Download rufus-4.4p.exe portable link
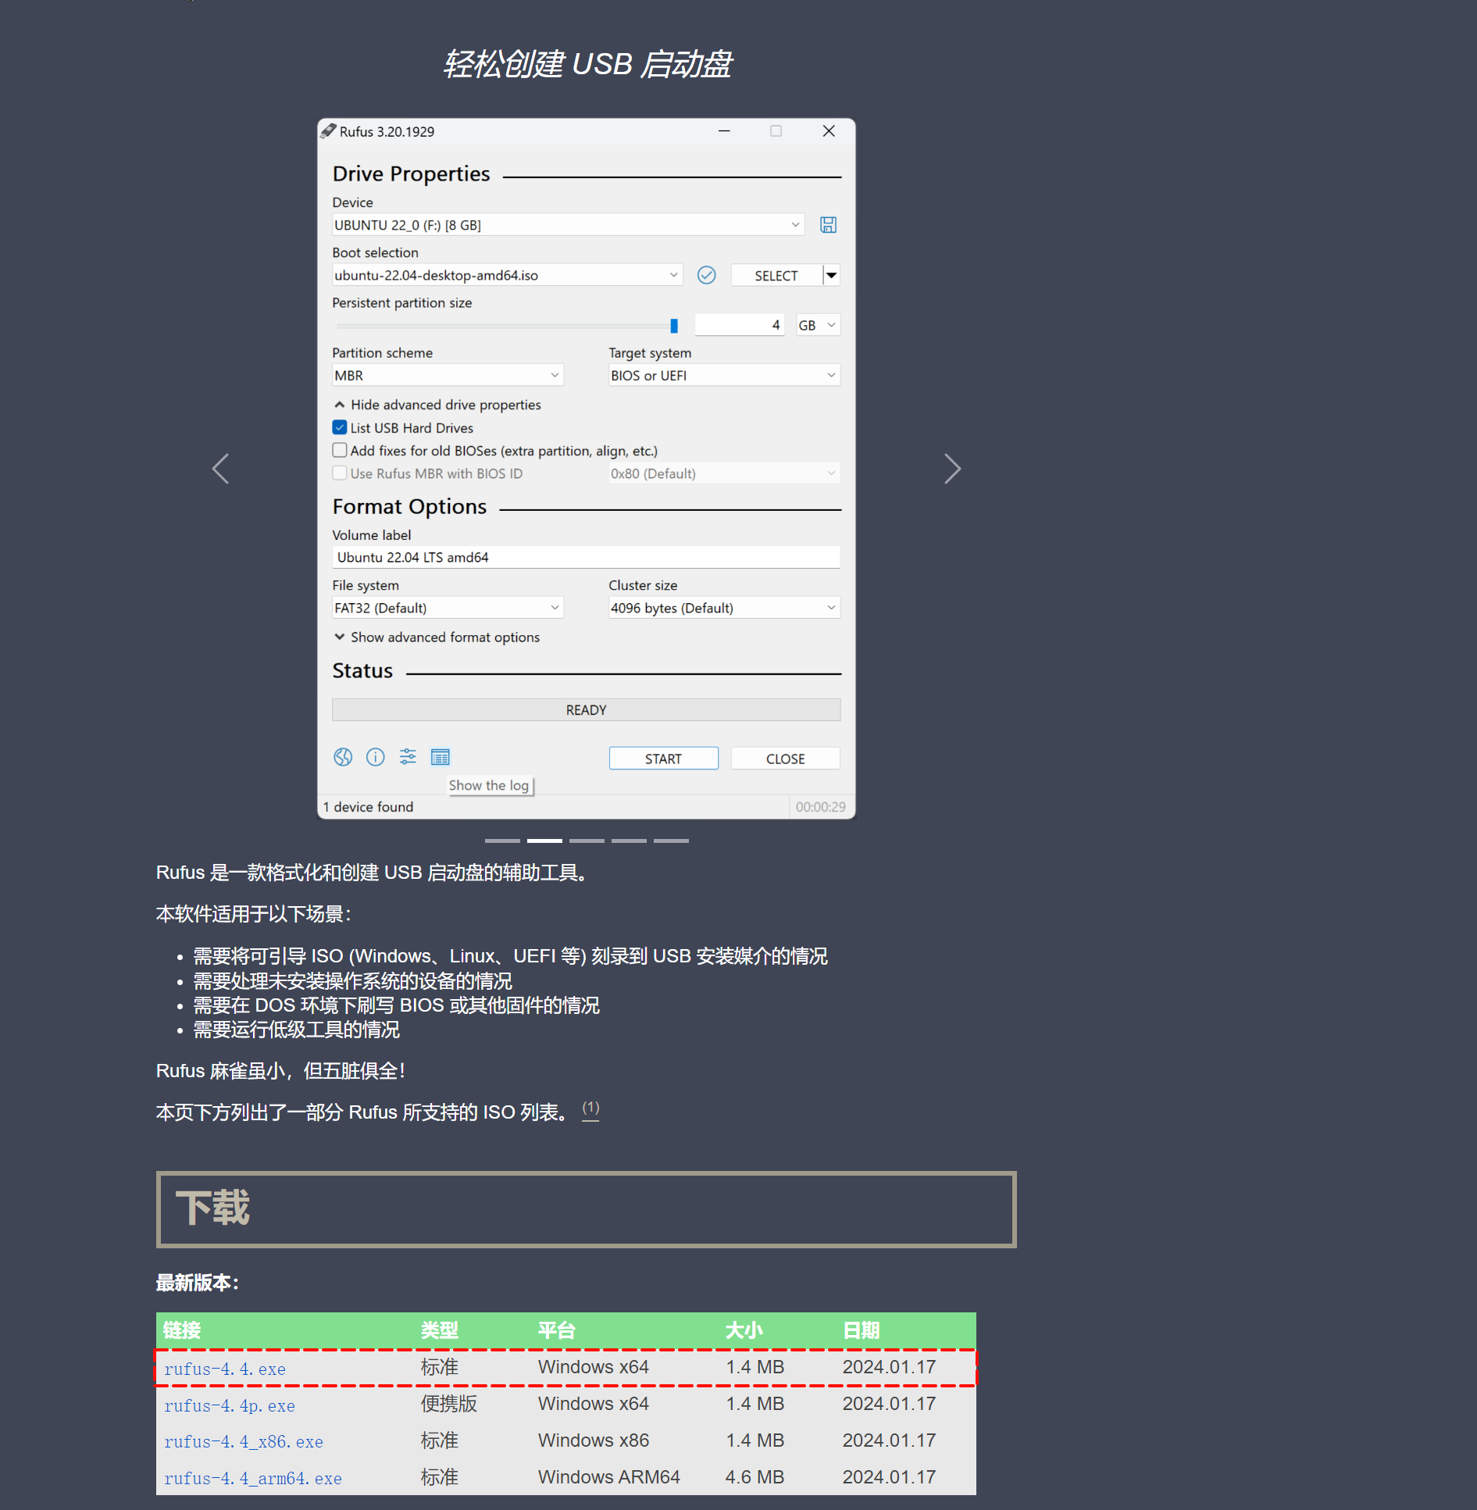The height and width of the screenshot is (1510, 1477). click(230, 1405)
